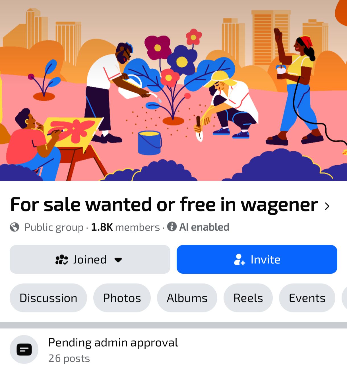Image resolution: width=347 pixels, height=370 pixels.
Task: Expand group details via title chevron
Action: (x=327, y=206)
